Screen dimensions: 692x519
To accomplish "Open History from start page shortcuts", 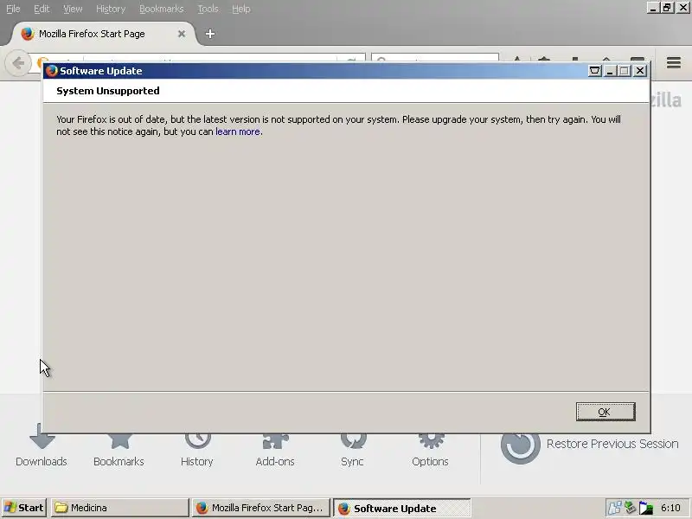I will [x=197, y=448].
